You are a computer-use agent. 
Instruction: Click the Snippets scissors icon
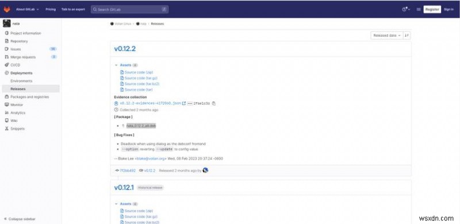7,129
